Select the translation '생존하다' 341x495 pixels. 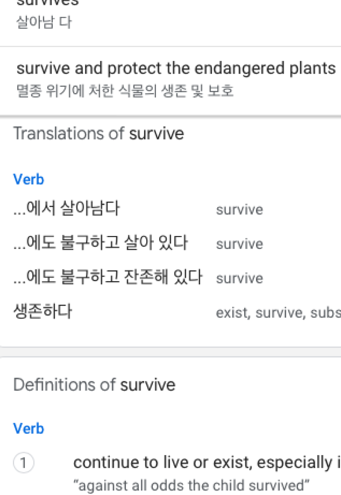click(42, 312)
